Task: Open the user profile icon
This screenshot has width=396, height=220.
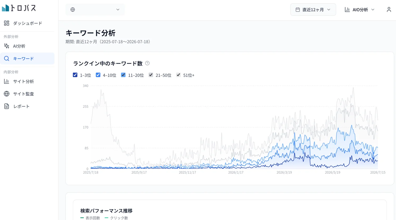Action: (389, 9)
